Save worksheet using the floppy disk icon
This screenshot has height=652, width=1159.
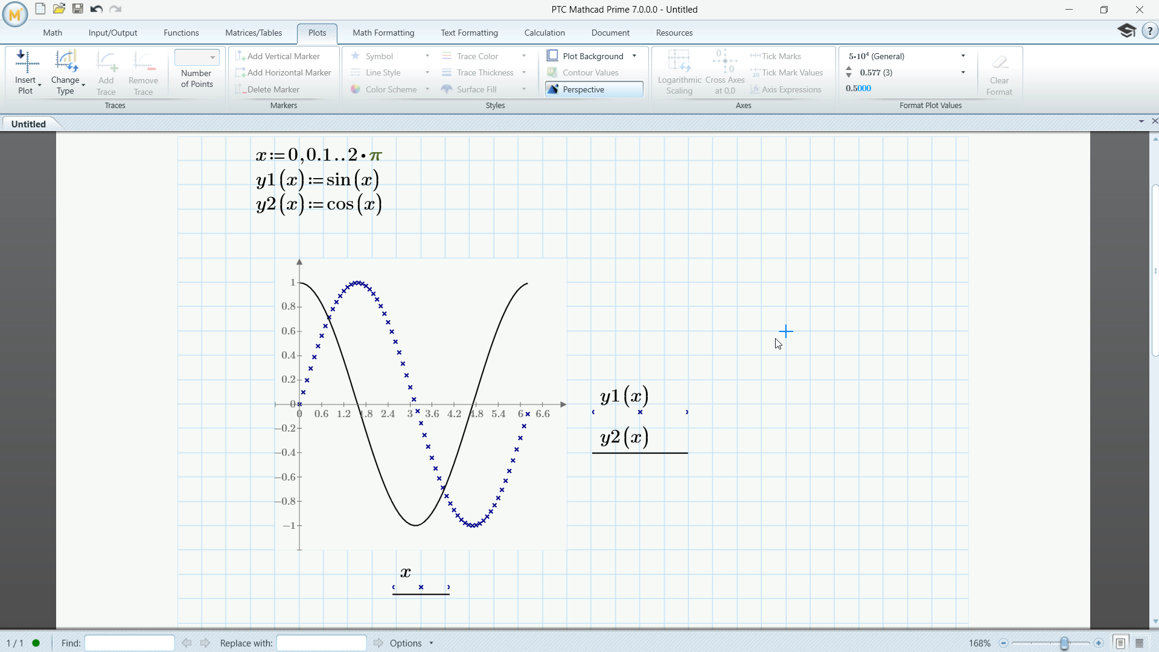point(78,9)
